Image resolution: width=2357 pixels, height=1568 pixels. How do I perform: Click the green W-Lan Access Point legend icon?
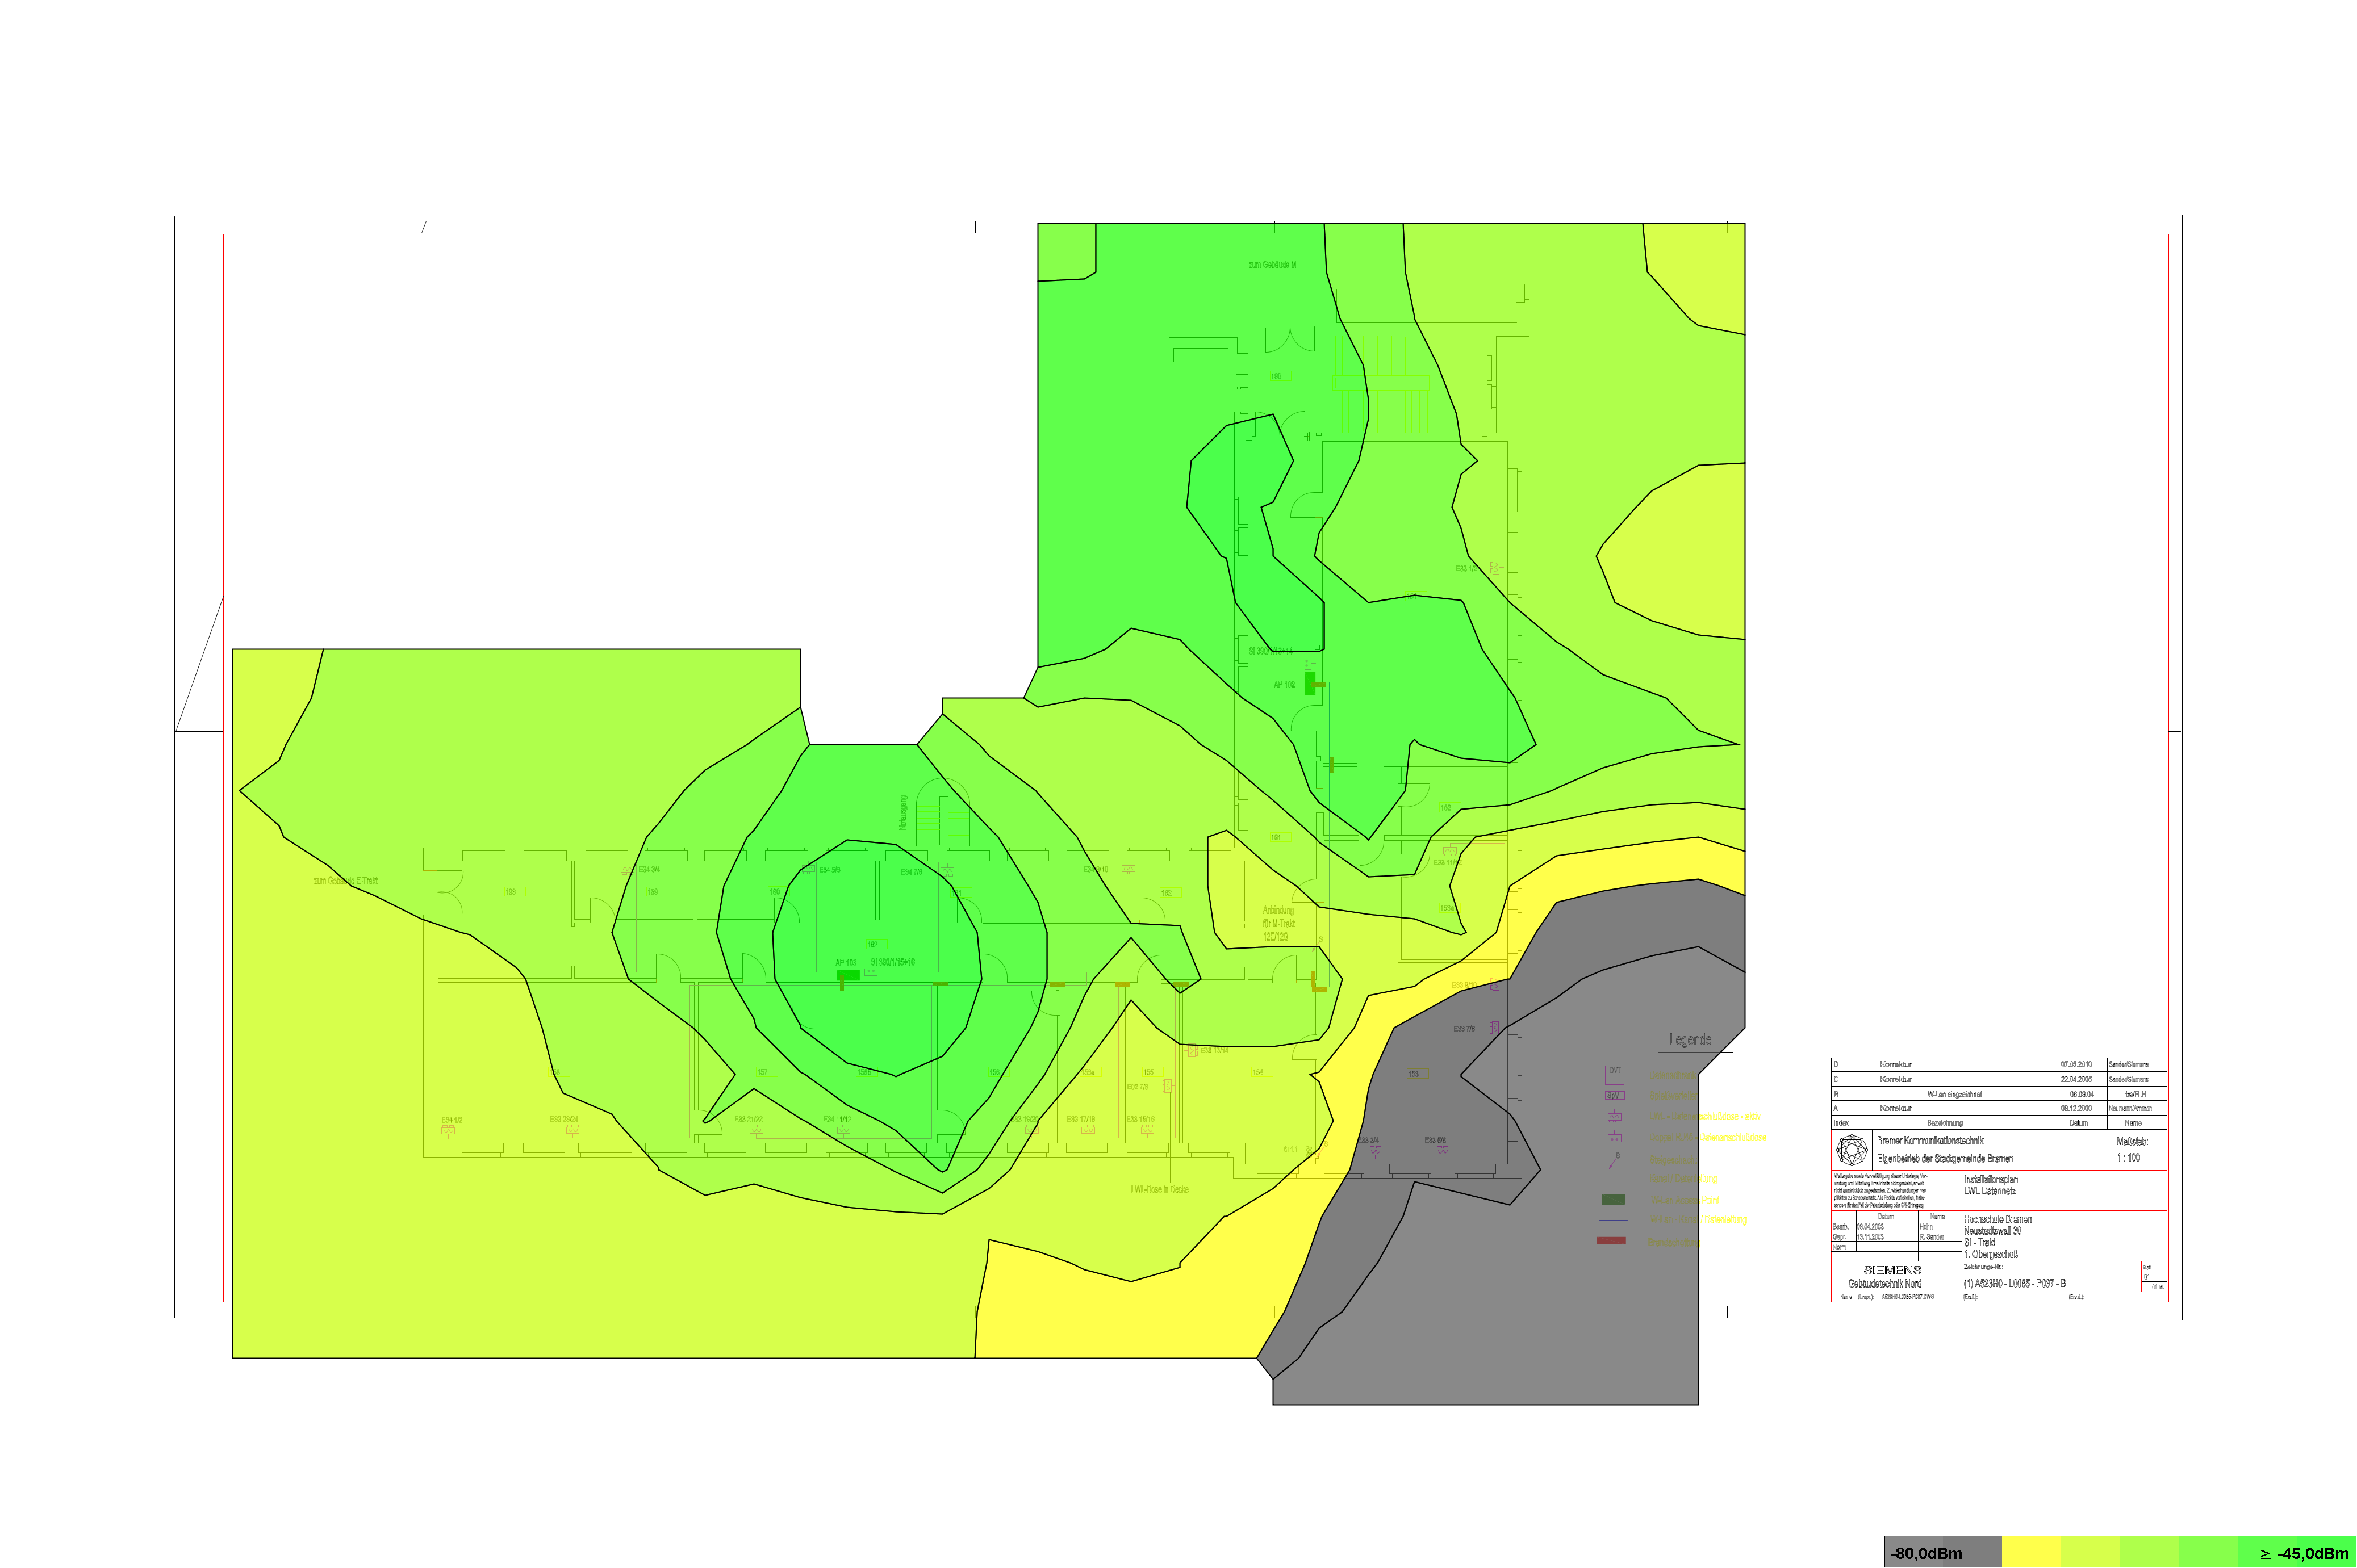(1612, 1199)
